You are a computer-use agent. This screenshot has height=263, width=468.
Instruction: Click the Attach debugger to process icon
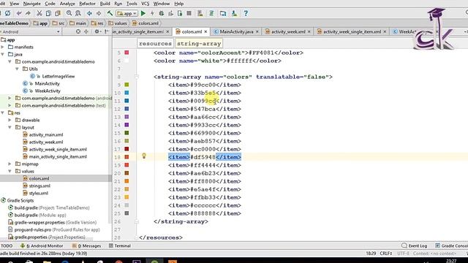pos(180,13)
